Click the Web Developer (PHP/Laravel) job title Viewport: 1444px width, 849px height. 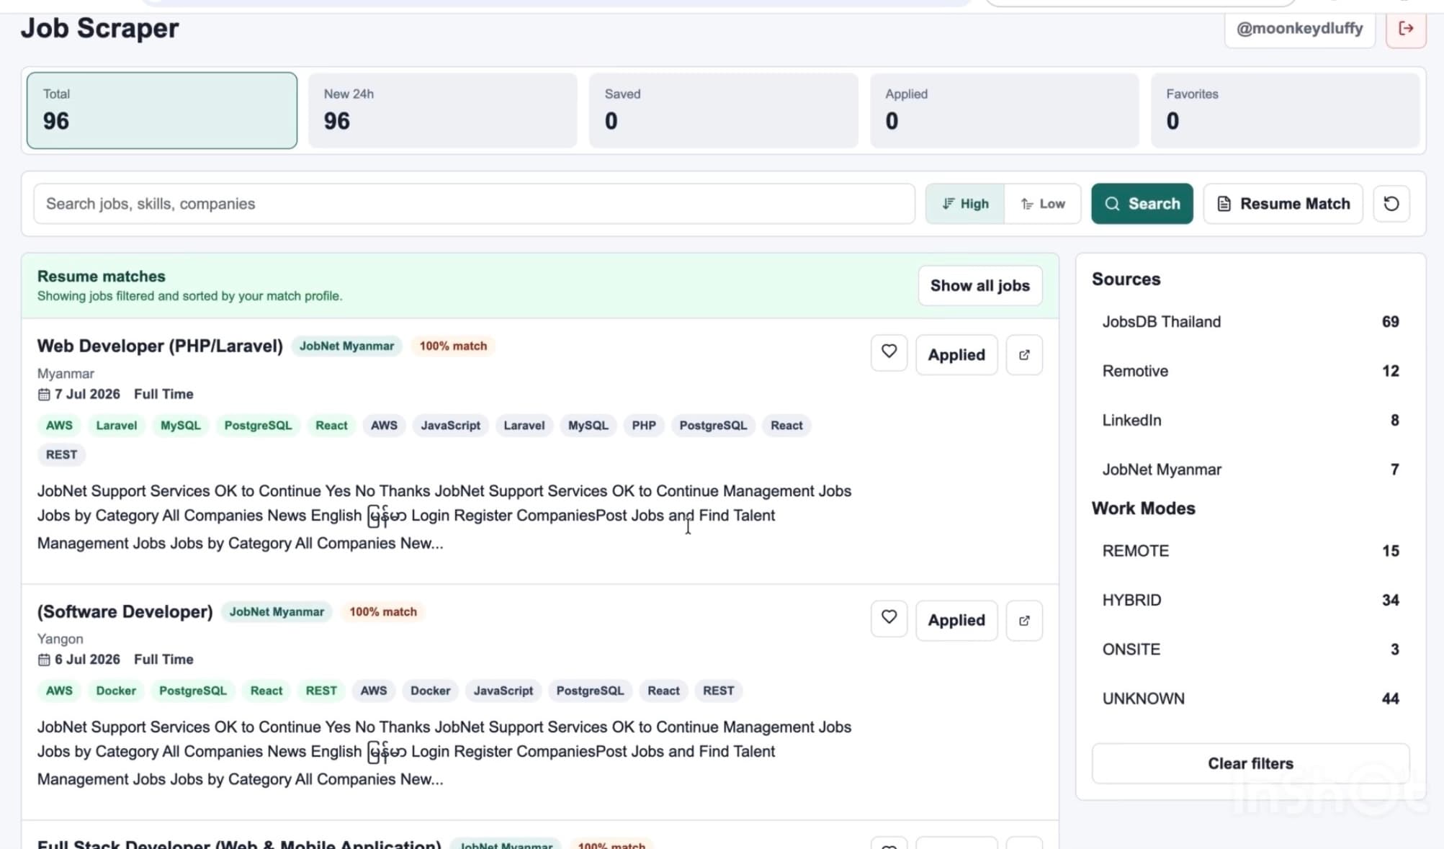[160, 346]
